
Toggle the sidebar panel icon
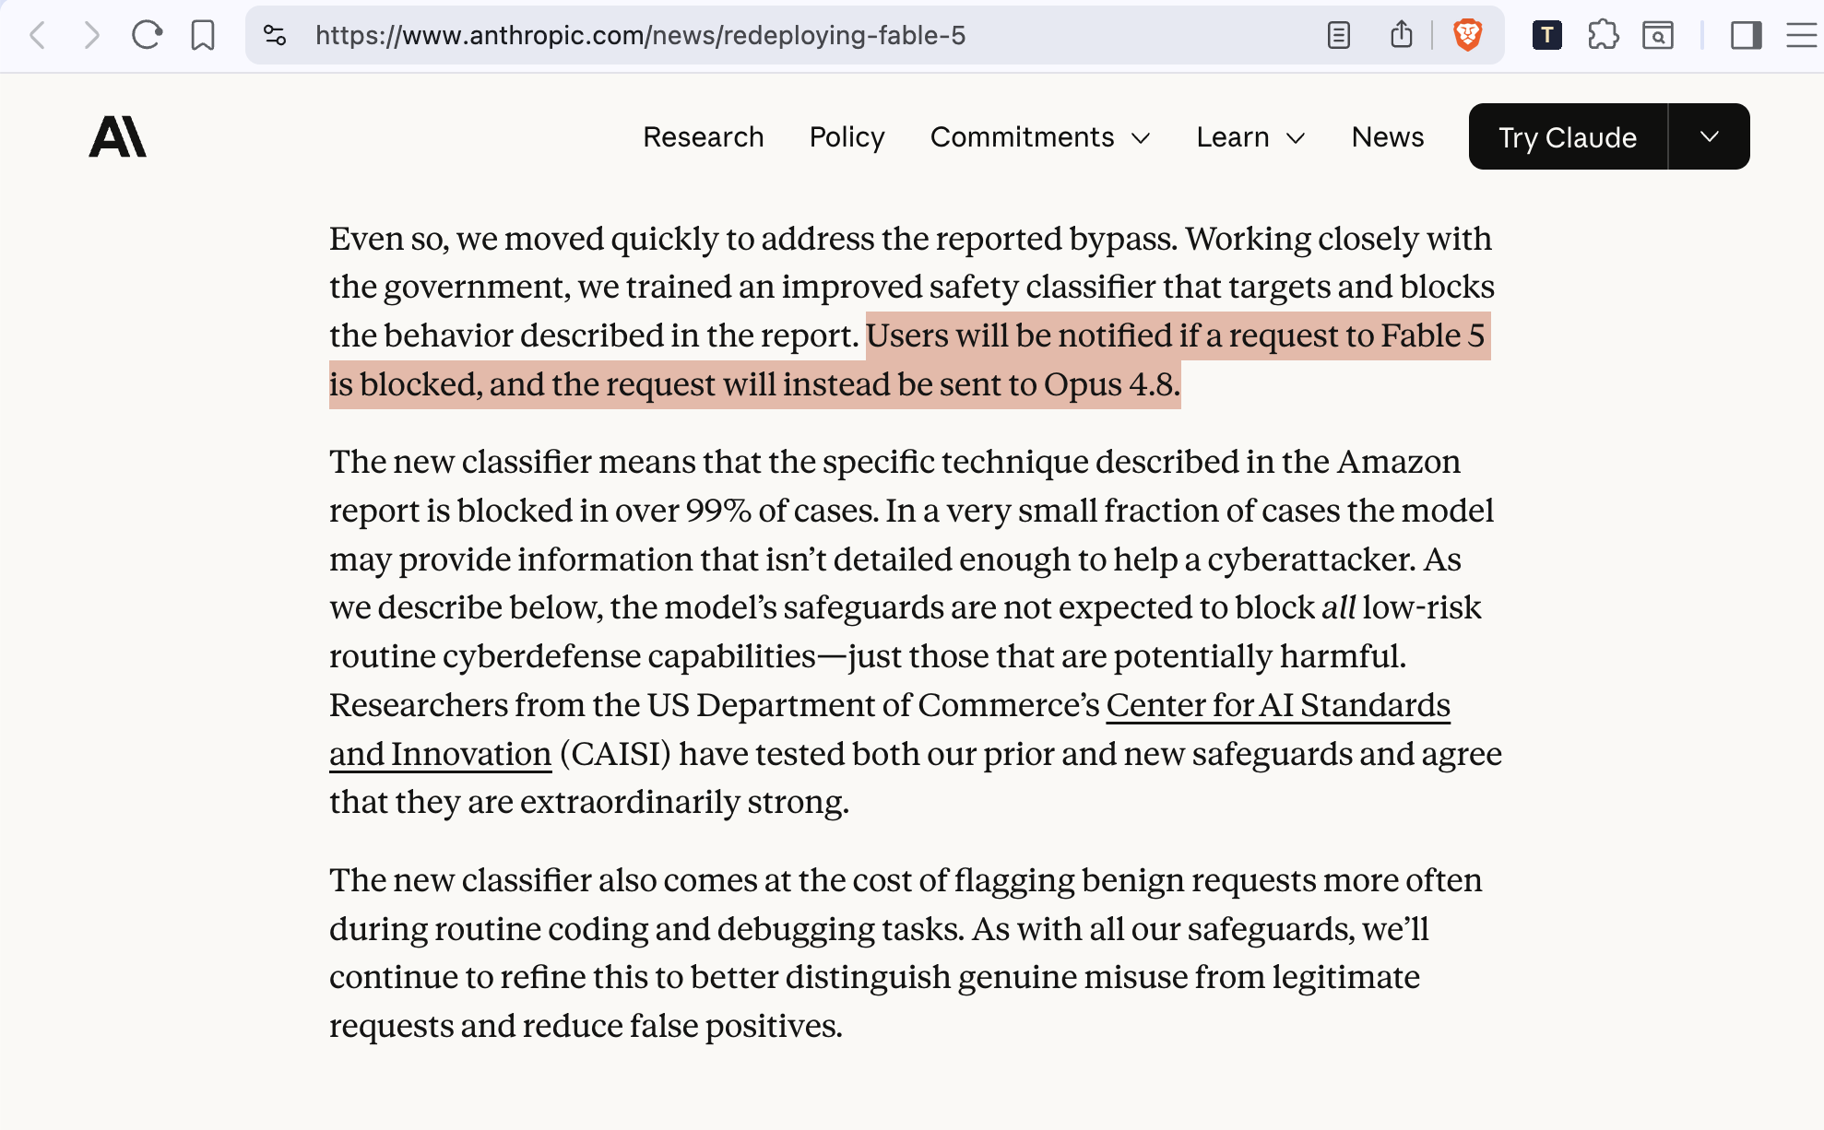[1746, 36]
